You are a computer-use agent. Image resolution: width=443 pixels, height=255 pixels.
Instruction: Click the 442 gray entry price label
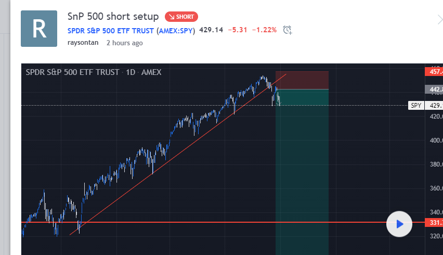pos(434,90)
